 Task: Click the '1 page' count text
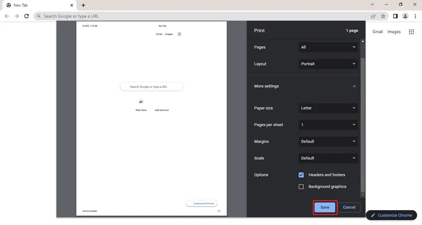(352, 30)
